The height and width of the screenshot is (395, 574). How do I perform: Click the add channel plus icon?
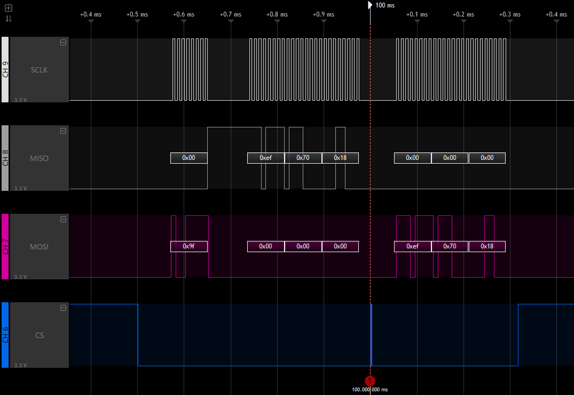click(x=9, y=8)
